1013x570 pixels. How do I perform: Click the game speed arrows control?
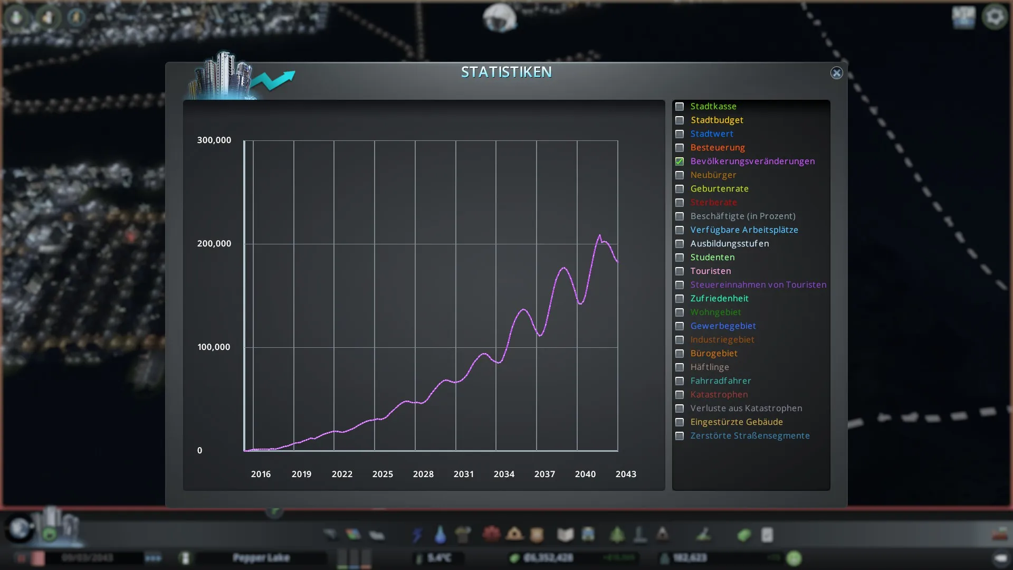click(153, 558)
